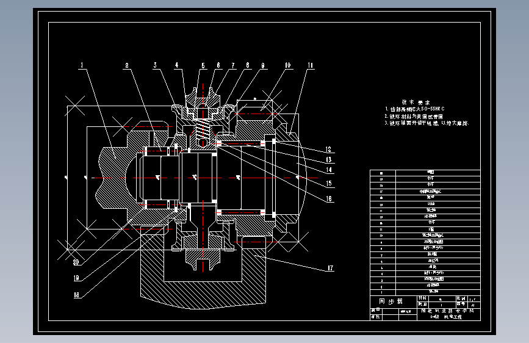Screen dimensions: 529x343
Task: Click part callout number 14
Action: click(329, 170)
